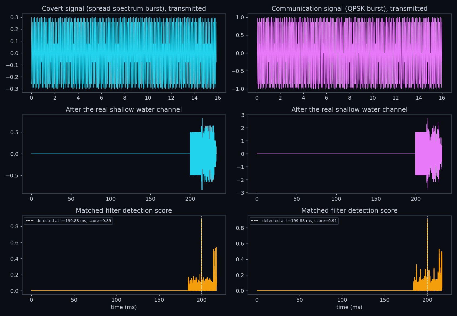Click y-axis tick '−1.0' on QPSK signal plot

(x=238, y=89)
